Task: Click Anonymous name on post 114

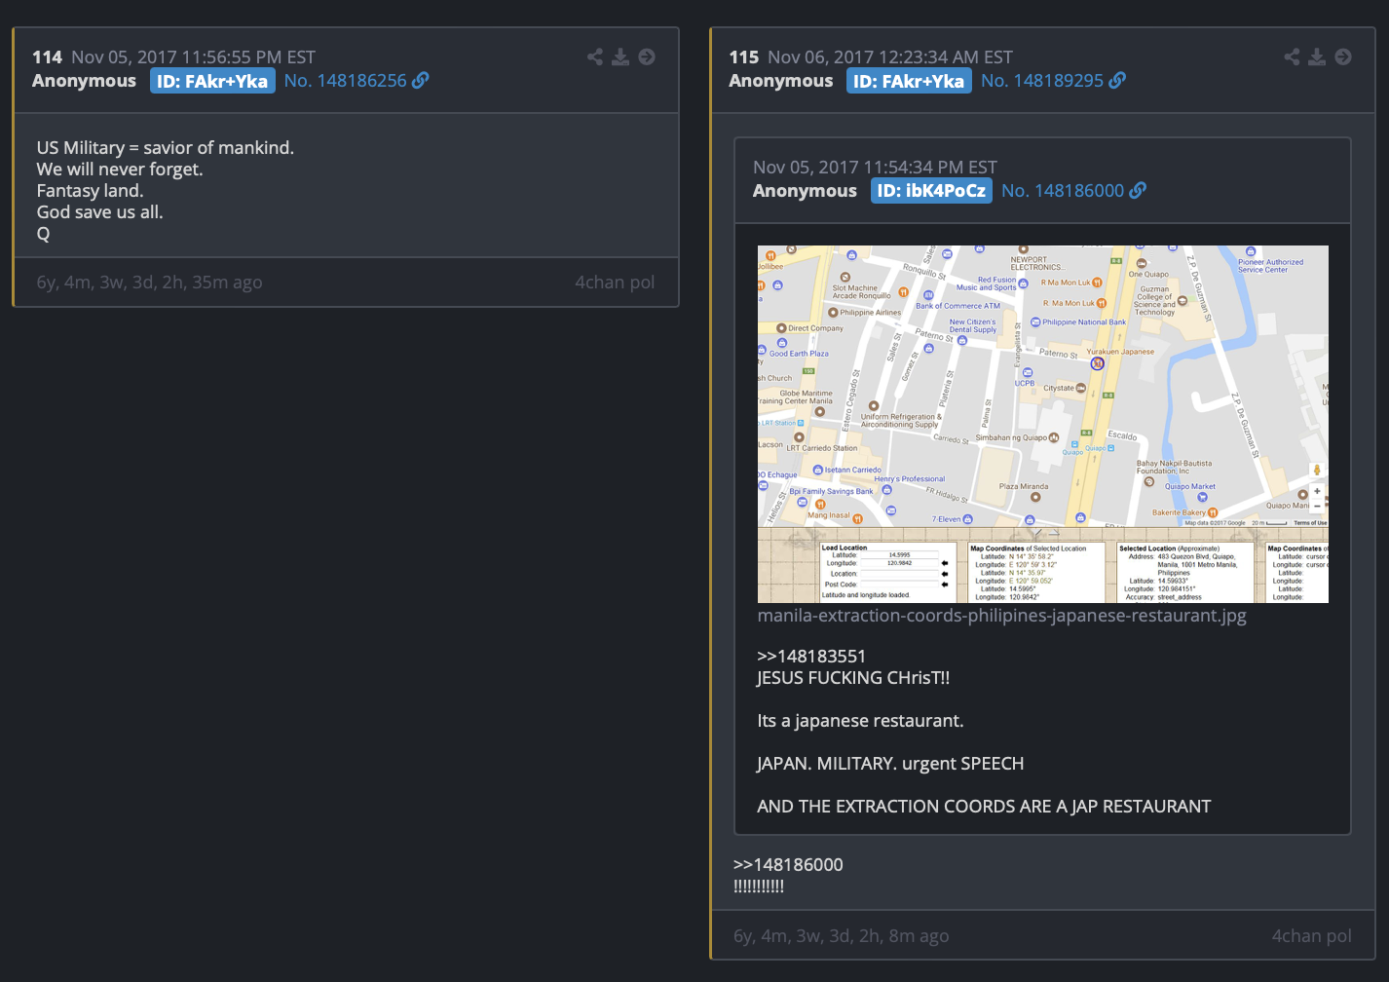Action: [84, 81]
